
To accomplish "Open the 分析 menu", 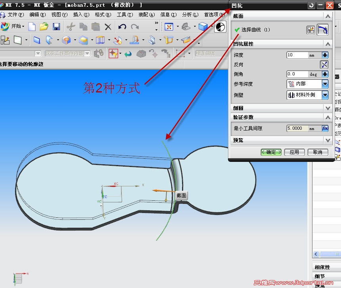I will click(190, 15).
